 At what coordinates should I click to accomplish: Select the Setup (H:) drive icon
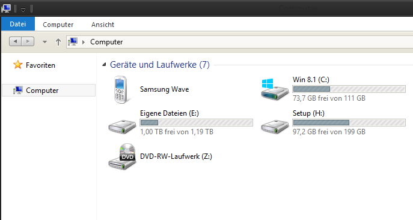pos(275,127)
